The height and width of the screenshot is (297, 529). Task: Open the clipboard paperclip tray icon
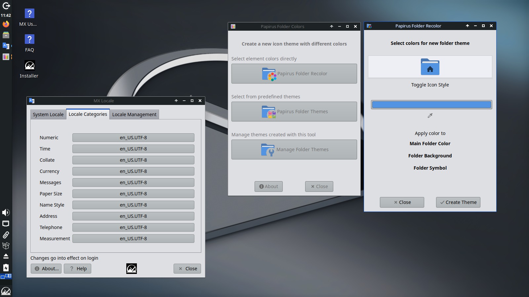6,235
